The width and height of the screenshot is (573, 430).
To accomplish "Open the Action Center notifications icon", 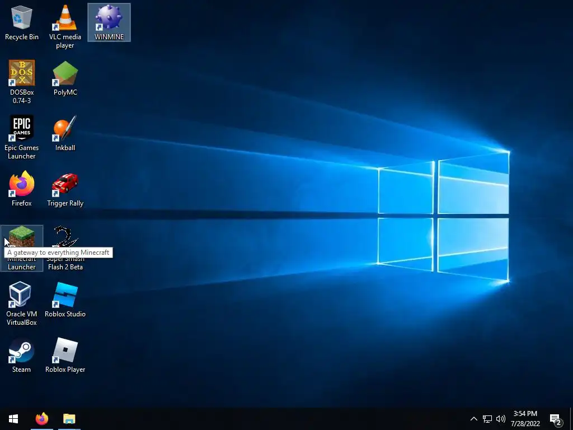I will (556, 419).
